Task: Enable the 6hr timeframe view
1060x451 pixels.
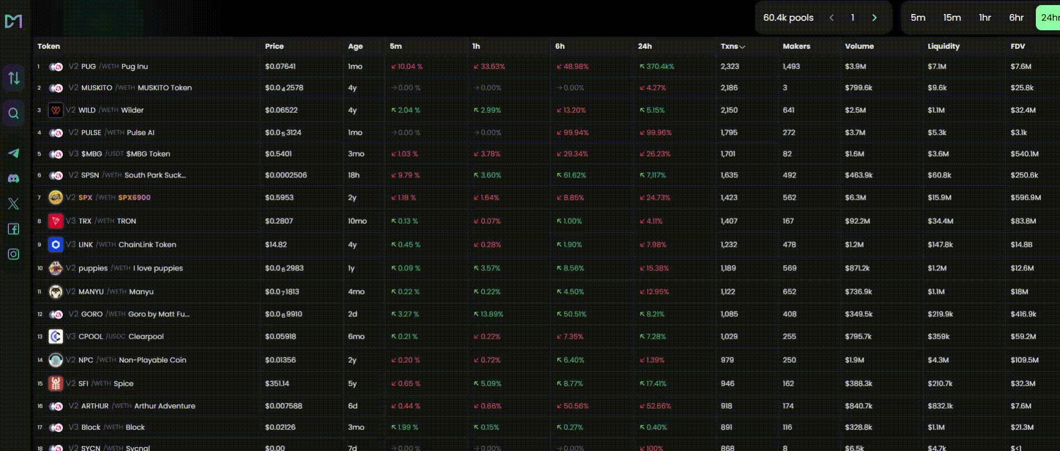Action: pos(1016,17)
